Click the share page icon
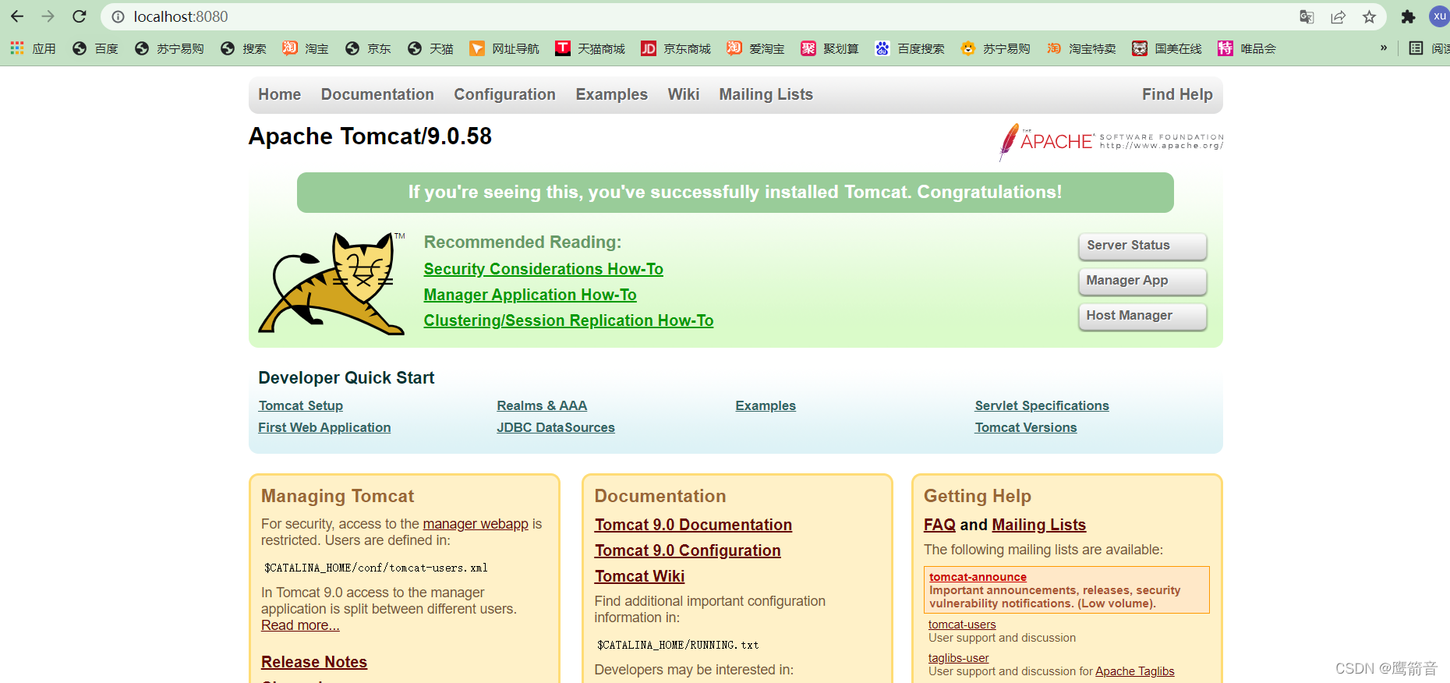 tap(1339, 16)
